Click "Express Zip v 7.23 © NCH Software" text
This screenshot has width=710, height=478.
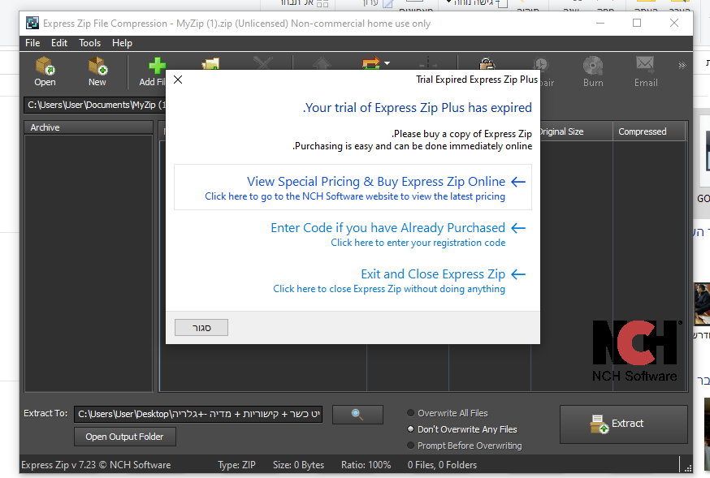96,465
